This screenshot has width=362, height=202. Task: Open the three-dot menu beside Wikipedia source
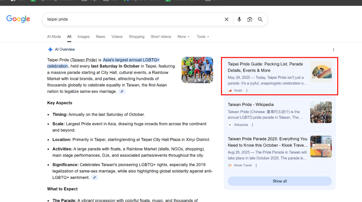tap(252, 125)
